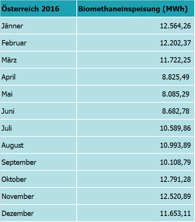
Task: Select the value 8.825,49
Action: click(x=176, y=77)
